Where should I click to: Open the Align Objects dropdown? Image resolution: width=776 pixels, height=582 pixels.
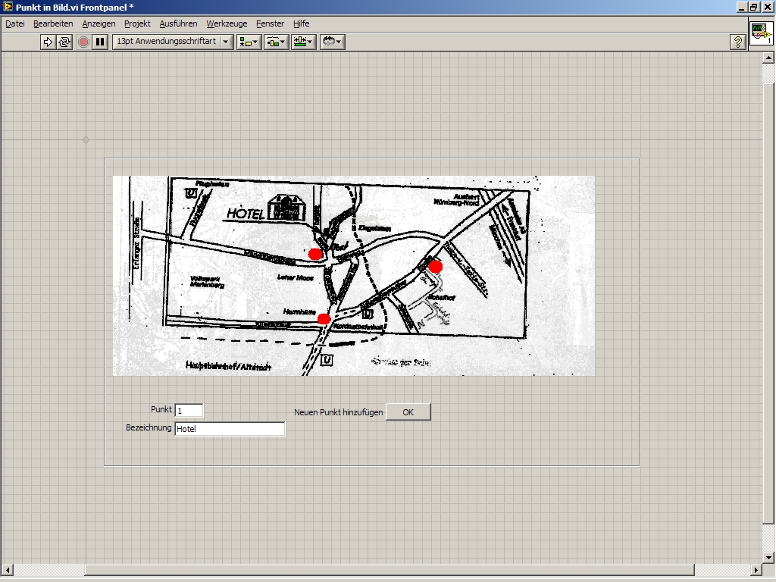click(x=249, y=42)
